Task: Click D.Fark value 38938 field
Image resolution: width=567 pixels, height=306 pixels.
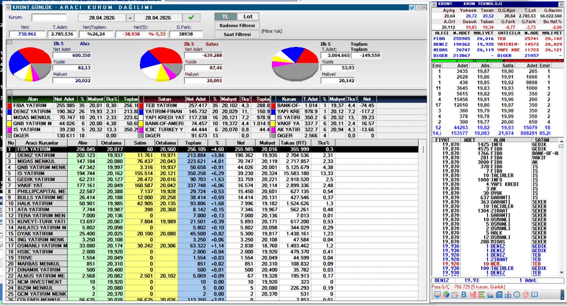Action: (186, 34)
